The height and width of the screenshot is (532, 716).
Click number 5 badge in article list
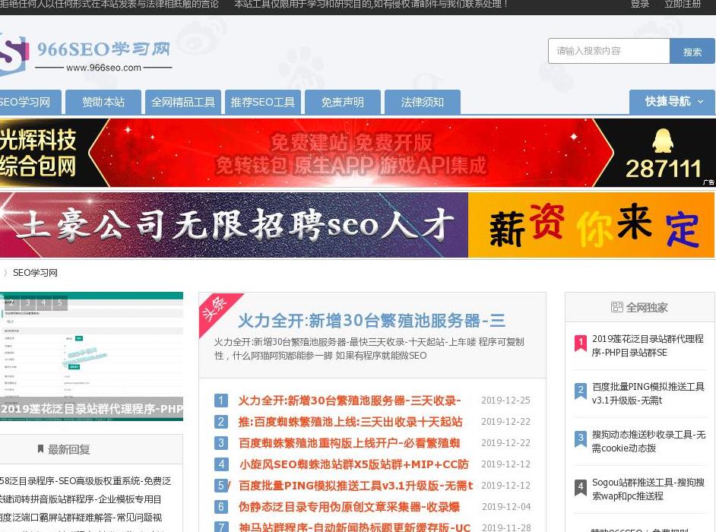click(x=221, y=486)
